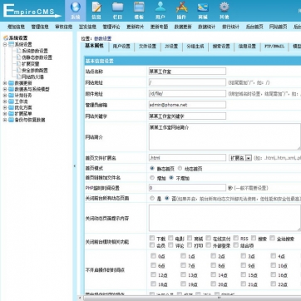This screenshot has width=301, height=301.
Task: Click the 管理员邮箱 input field
Action: tap(187, 105)
